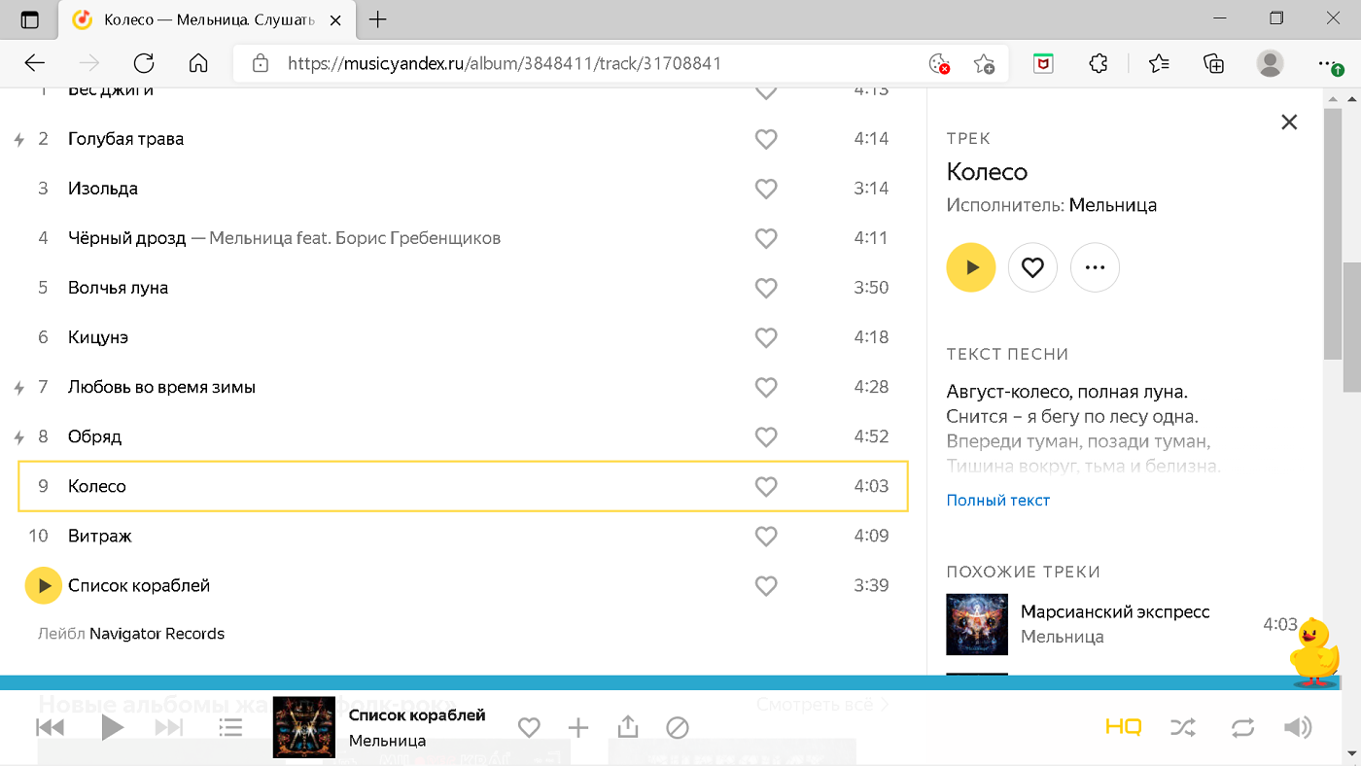
Task: Click the yellow duck mascot icon
Action: click(1315, 652)
